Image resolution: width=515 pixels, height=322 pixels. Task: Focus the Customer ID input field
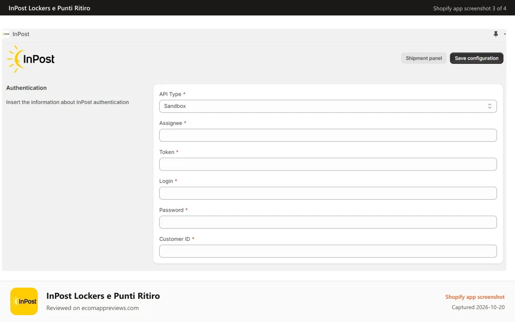click(328, 251)
